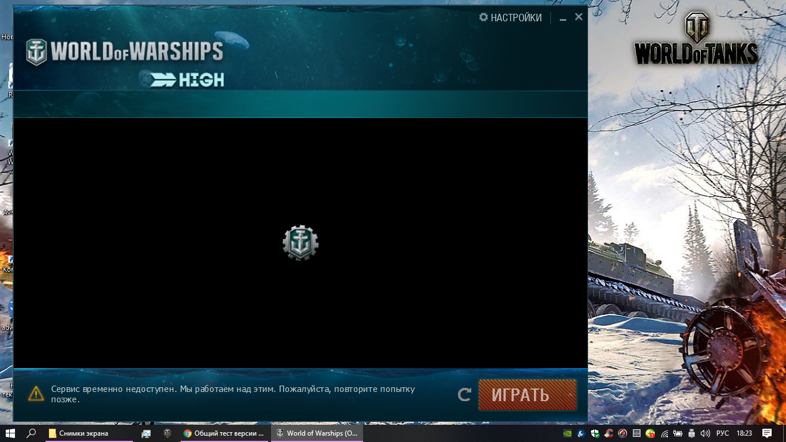Open the Windows Start menu
This screenshot has height=442, width=786.
10,433
